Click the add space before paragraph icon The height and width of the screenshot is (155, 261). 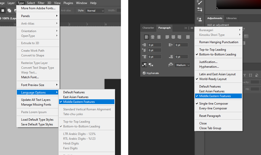pyautogui.click(x=144, y=57)
